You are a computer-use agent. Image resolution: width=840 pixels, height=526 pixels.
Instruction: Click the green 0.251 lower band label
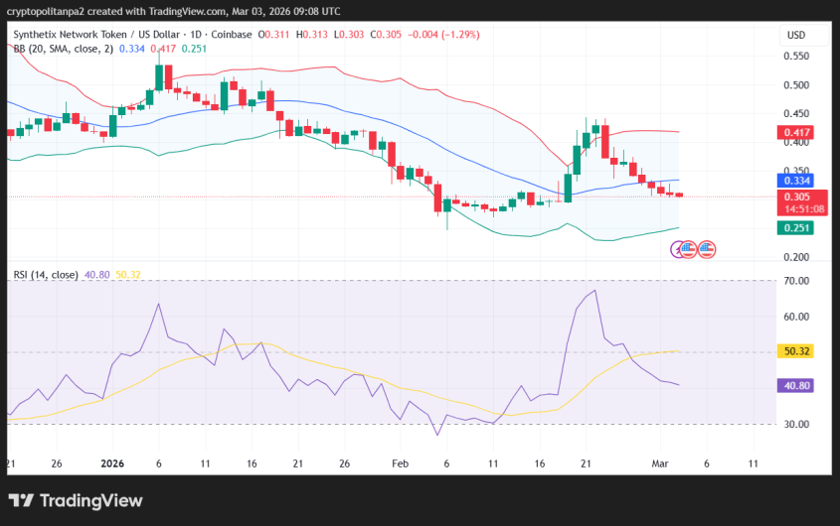pyautogui.click(x=796, y=228)
